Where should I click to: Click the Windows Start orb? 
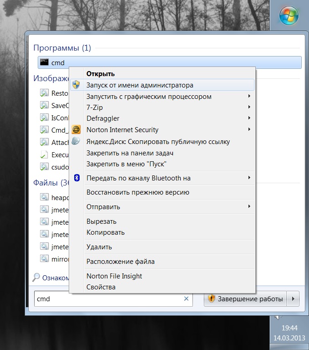pyautogui.click(x=289, y=15)
